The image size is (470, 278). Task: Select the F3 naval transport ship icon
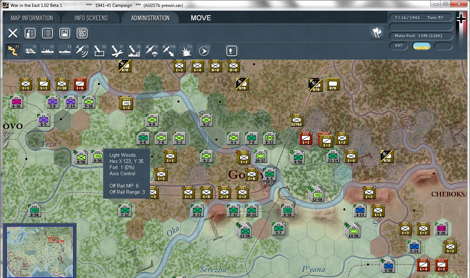(48, 51)
